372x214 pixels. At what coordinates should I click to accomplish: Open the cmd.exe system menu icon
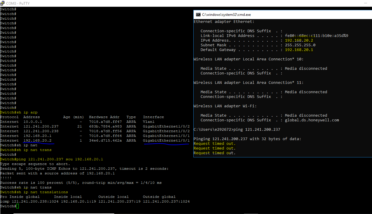[198, 14]
